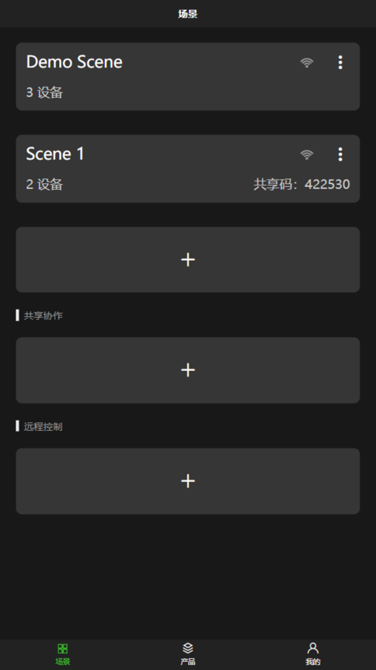Tap the Scene 1 wifi icon
This screenshot has height=670, width=376.
[x=306, y=154]
